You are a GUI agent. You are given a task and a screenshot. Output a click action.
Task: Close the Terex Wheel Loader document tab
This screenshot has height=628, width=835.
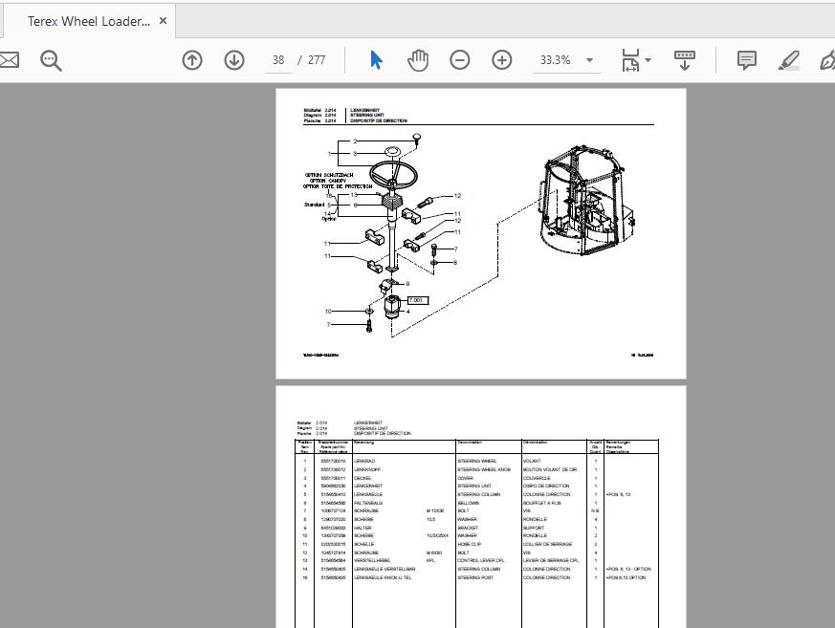tap(162, 21)
